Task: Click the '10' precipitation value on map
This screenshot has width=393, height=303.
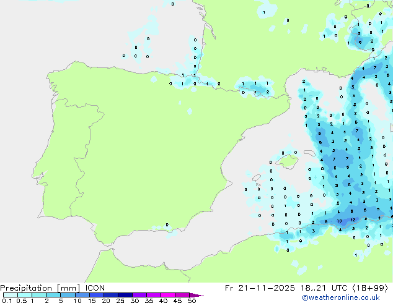Action: click(339, 221)
